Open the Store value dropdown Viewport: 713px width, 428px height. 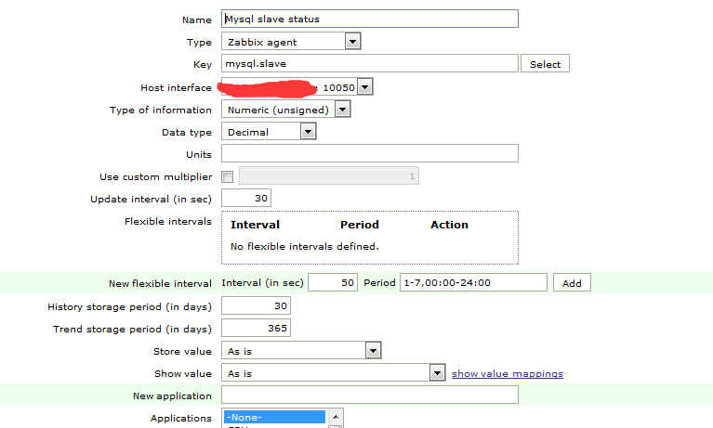[301, 350]
